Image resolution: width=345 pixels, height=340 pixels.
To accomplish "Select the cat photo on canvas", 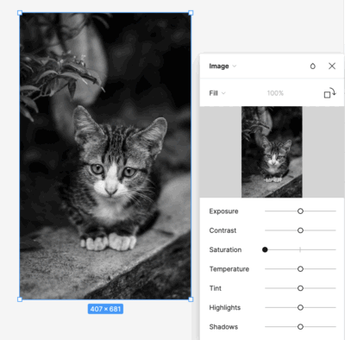I will click(105, 156).
